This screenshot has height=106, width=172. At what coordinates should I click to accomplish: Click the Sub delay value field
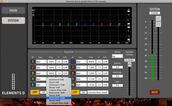click(117, 85)
